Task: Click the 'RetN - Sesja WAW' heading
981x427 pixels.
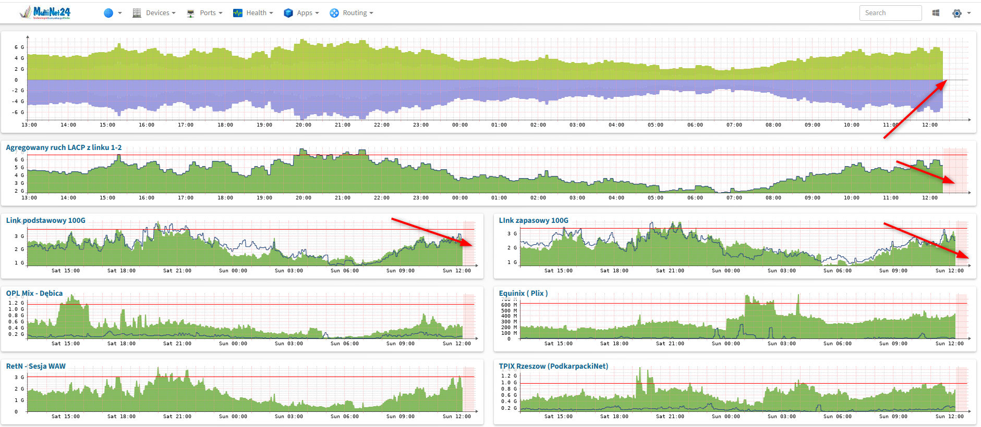Action: (x=36, y=366)
